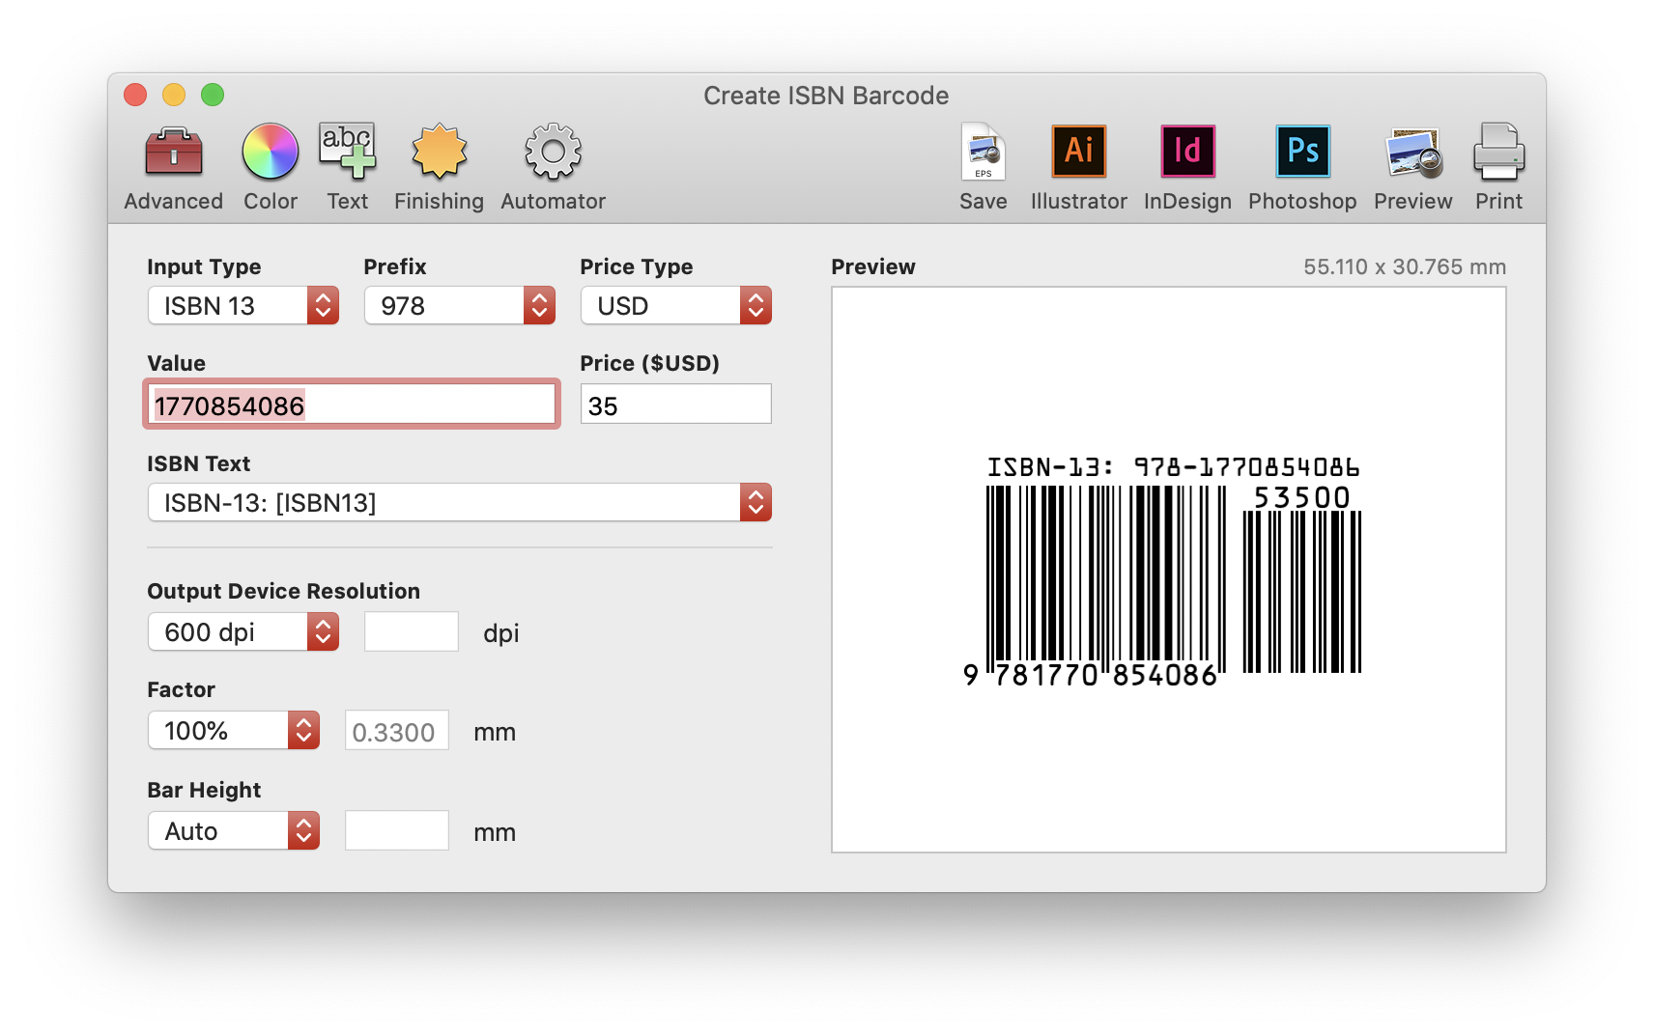Image resolution: width=1654 pixels, height=1035 pixels.
Task: Open the Prefix 978 dropdown
Action: pos(460,306)
